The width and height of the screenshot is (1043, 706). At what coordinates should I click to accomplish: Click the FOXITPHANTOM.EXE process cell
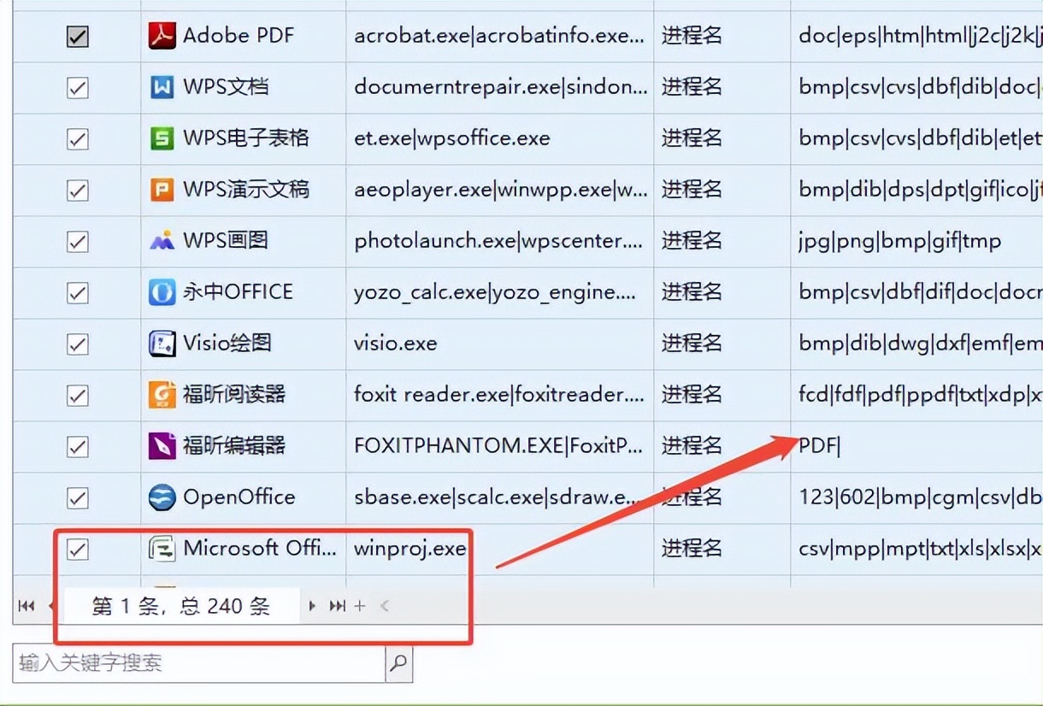(500, 446)
